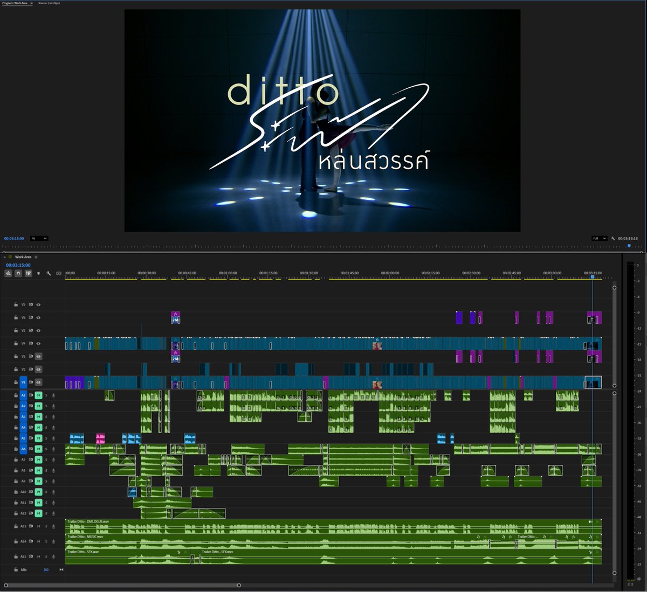Screen dimensions: 647x592
Task: Mute the Trailer Ditto DIALOGUE track A13
Action: click(39, 526)
